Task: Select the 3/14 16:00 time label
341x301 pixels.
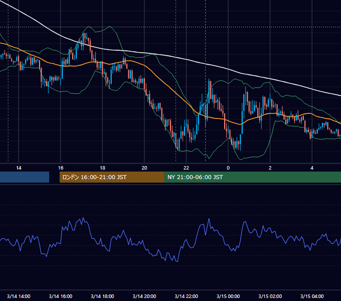Action: (x=61, y=296)
